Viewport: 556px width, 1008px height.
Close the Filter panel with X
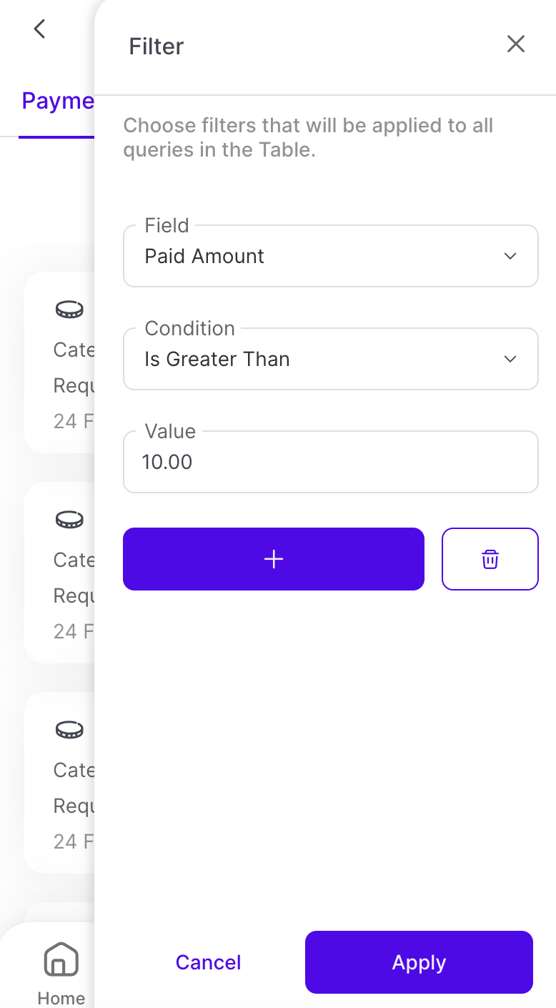click(x=516, y=44)
